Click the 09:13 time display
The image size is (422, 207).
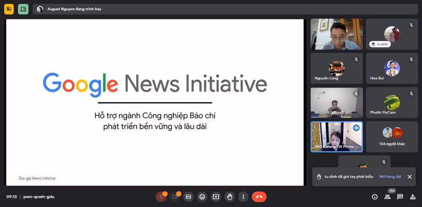[x=11, y=197]
